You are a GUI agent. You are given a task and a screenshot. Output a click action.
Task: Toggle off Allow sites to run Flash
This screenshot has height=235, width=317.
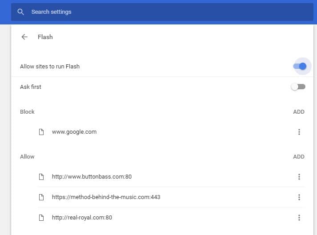pos(300,66)
